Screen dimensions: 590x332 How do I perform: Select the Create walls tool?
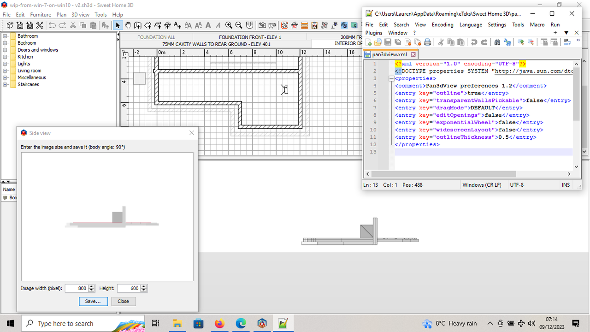point(139,25)
